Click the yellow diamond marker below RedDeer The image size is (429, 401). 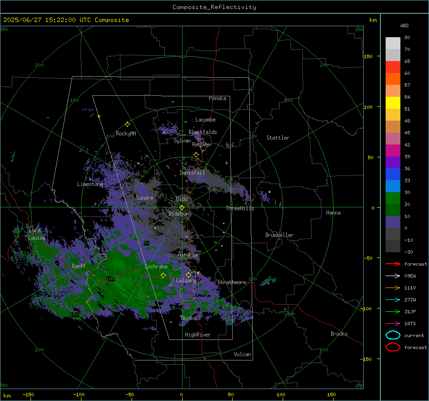(196, 155)
